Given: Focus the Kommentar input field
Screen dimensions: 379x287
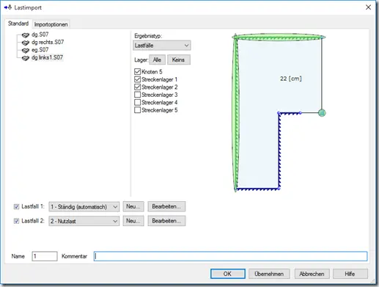Looking at the screenshot, I should coord(230,256).
